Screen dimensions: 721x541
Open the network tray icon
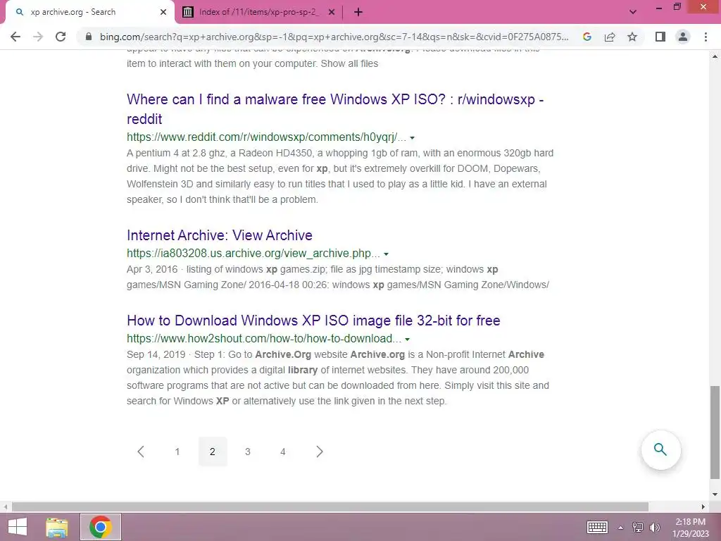(638, 527)
